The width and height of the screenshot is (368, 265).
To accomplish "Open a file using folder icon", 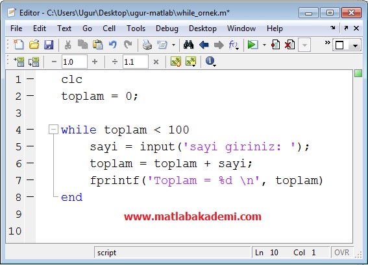I will tap(34, 45).
